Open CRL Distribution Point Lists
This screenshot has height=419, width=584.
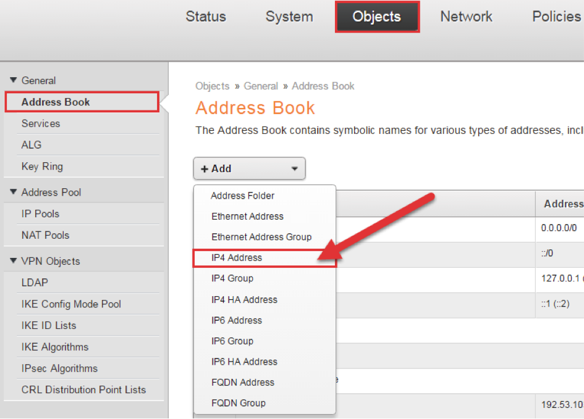click(x=88, y=389)
